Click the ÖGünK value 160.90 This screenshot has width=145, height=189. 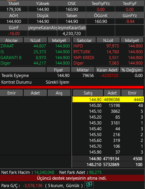[x=101, y=21]
